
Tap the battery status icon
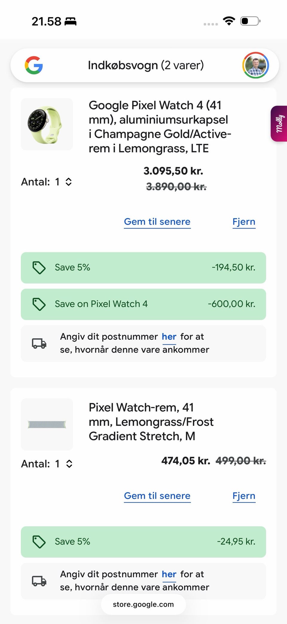tap(250, 21)
